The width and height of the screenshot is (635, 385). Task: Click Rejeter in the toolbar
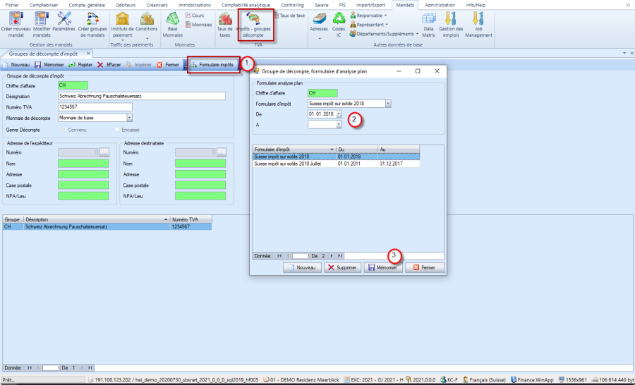point(80,65)
